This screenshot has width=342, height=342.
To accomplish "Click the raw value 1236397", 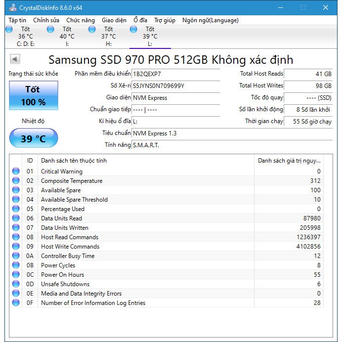I will (308, 237).
